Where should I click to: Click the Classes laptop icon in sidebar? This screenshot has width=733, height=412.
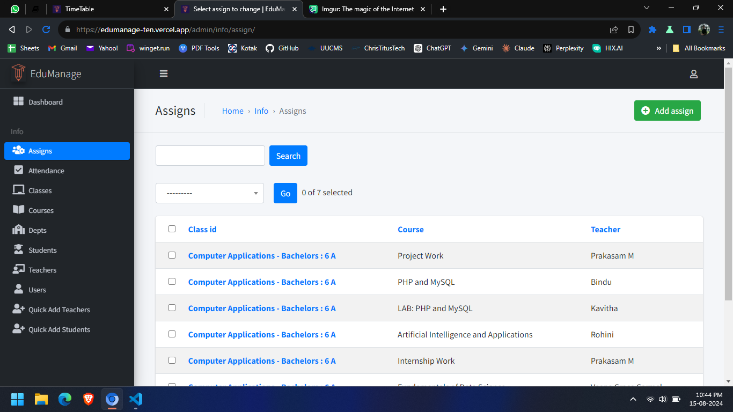click(x=19, y=190)
